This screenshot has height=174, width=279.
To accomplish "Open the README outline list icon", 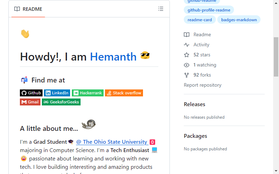I will point(161,9).
